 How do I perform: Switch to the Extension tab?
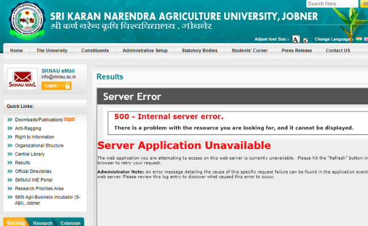(x=70, y=223)
